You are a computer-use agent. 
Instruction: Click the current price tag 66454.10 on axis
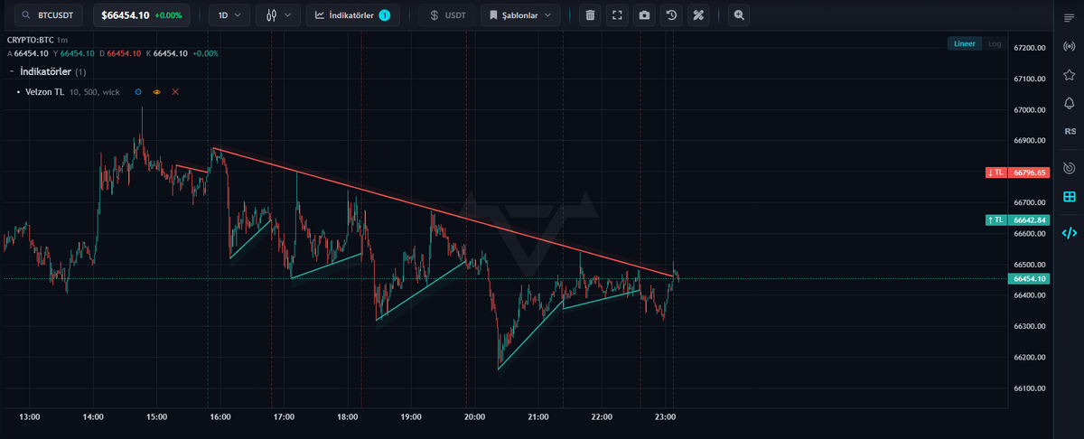coord(1029,279)
